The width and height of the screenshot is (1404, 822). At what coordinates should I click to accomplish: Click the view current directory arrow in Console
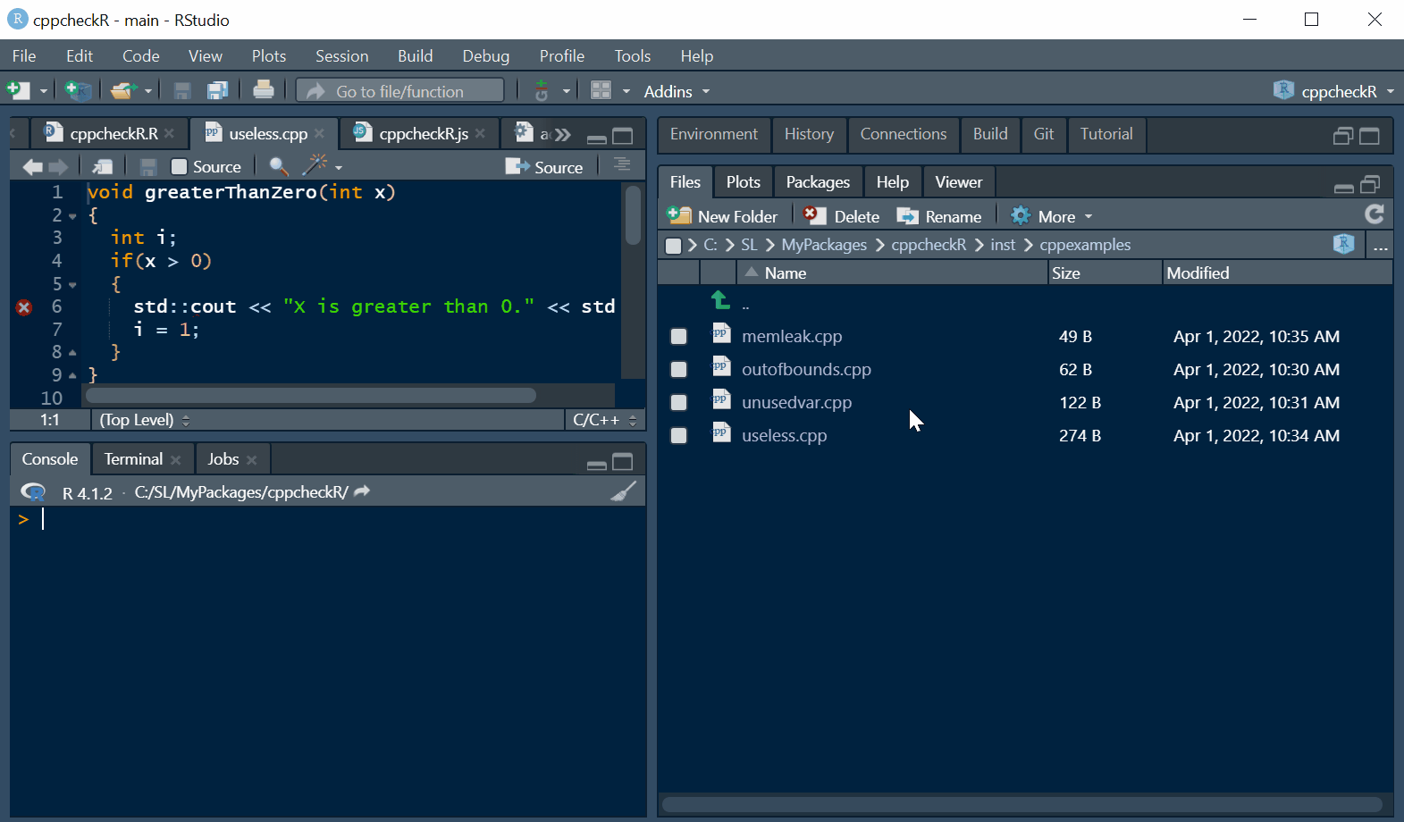click(362, 491)
